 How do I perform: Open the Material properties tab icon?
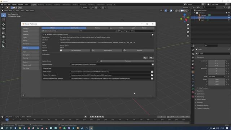[193, 92]
